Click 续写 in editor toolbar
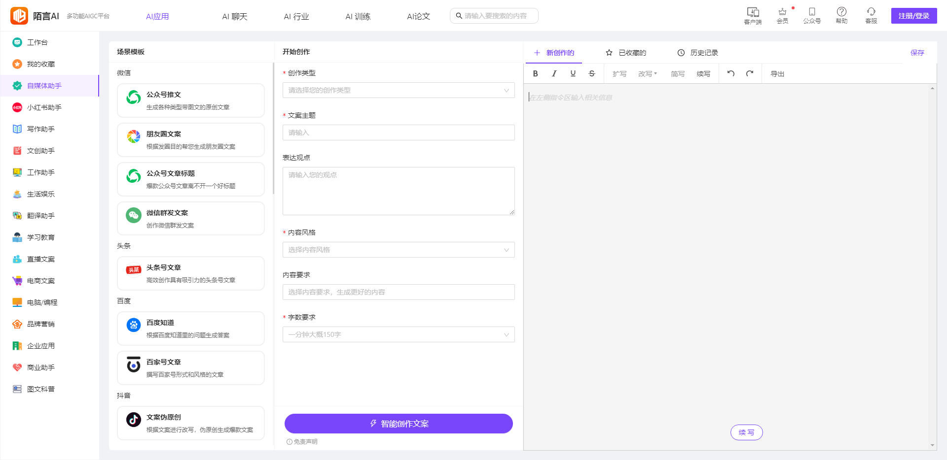Image resolution: width=947 pixels, height=460 pixels. click(x=703, y=74)
